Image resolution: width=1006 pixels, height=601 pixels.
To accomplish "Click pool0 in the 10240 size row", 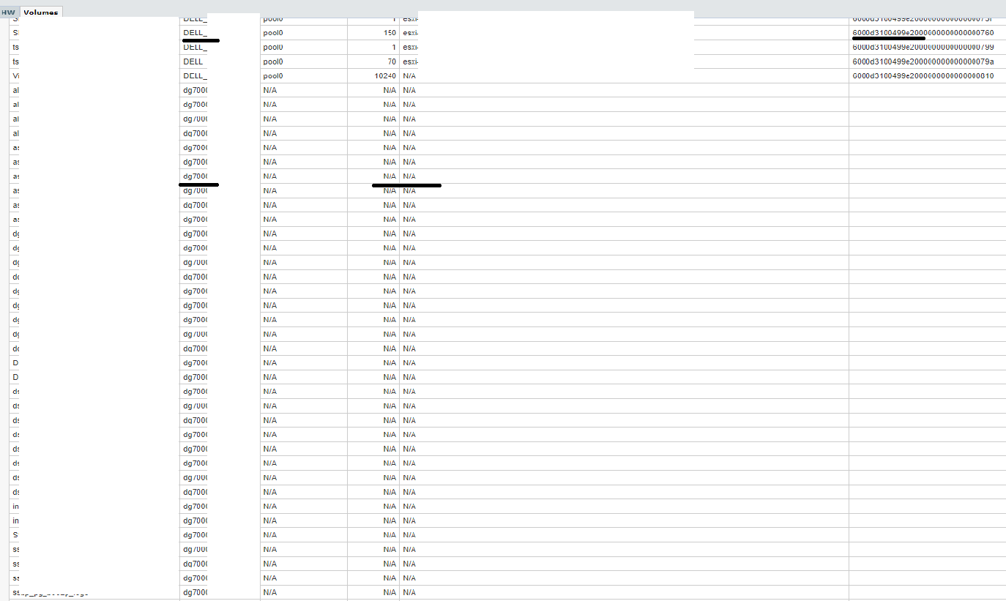I will pyautogui.click(x=272, y=76).
